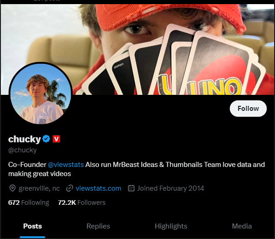
Task: View the 672 Following list
Action: coord(29,203)
